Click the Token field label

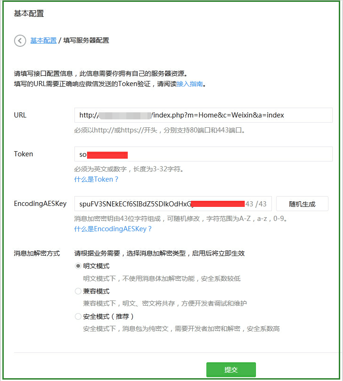[x=23, y=154]
